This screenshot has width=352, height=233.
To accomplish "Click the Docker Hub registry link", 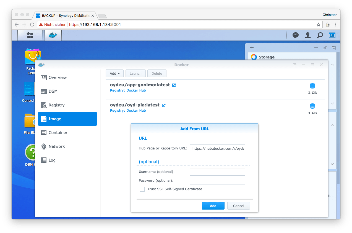I will [x=136, y=90].
